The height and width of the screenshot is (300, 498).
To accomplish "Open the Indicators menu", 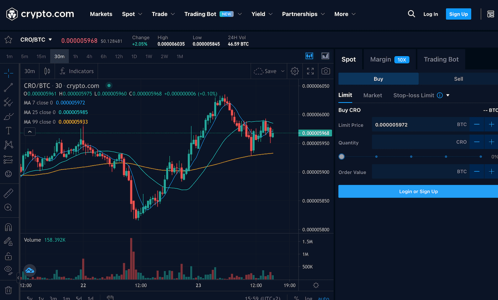I will pyautogui.click(x=76, y=71).
